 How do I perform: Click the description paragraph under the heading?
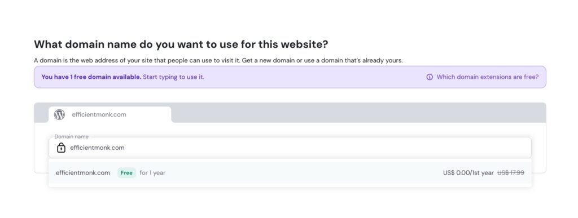pyautogui.click(x=218, y=60)
